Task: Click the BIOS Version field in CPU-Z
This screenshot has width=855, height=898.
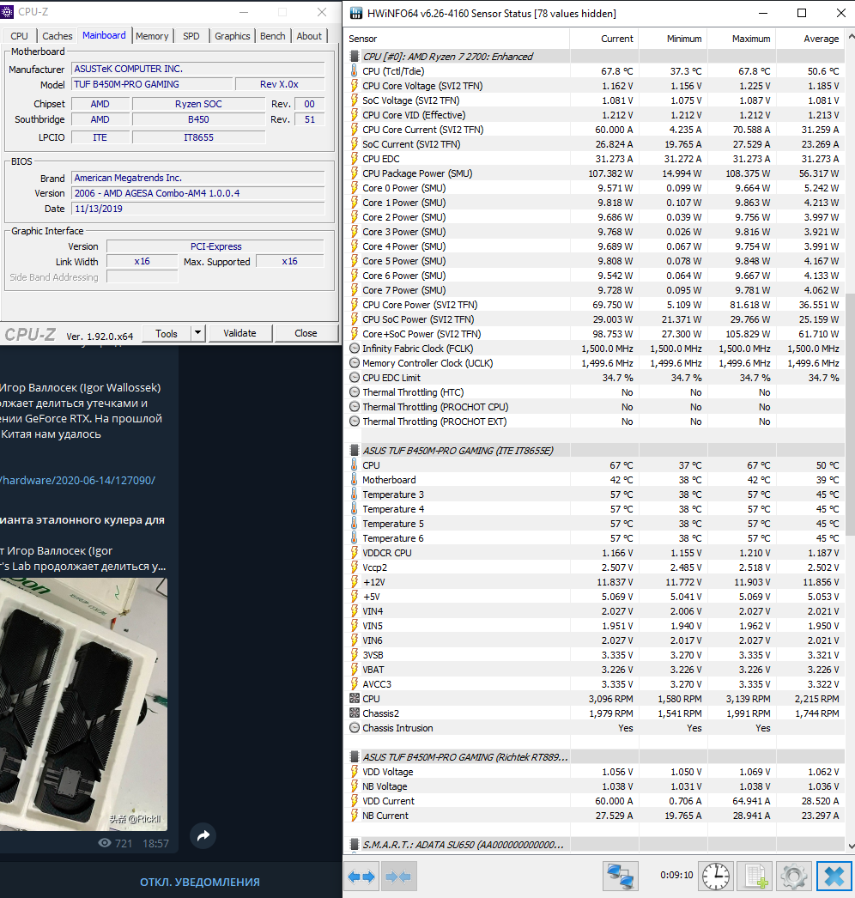Action: [197, 193]
